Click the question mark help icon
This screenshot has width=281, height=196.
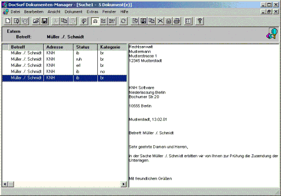point(199,21)
